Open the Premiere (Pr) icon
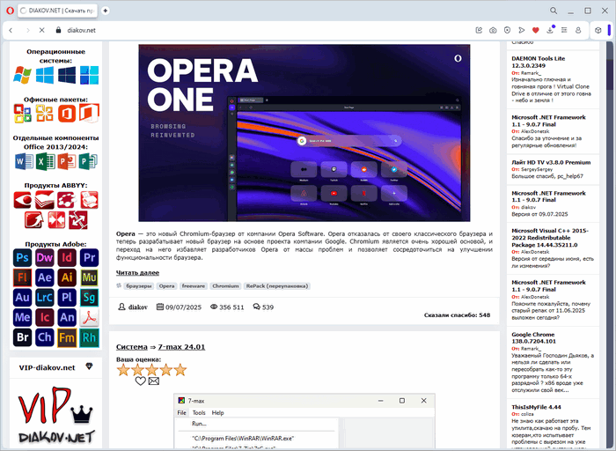The width and height of the screenshot is (616, 451). [x=89, y=258]
